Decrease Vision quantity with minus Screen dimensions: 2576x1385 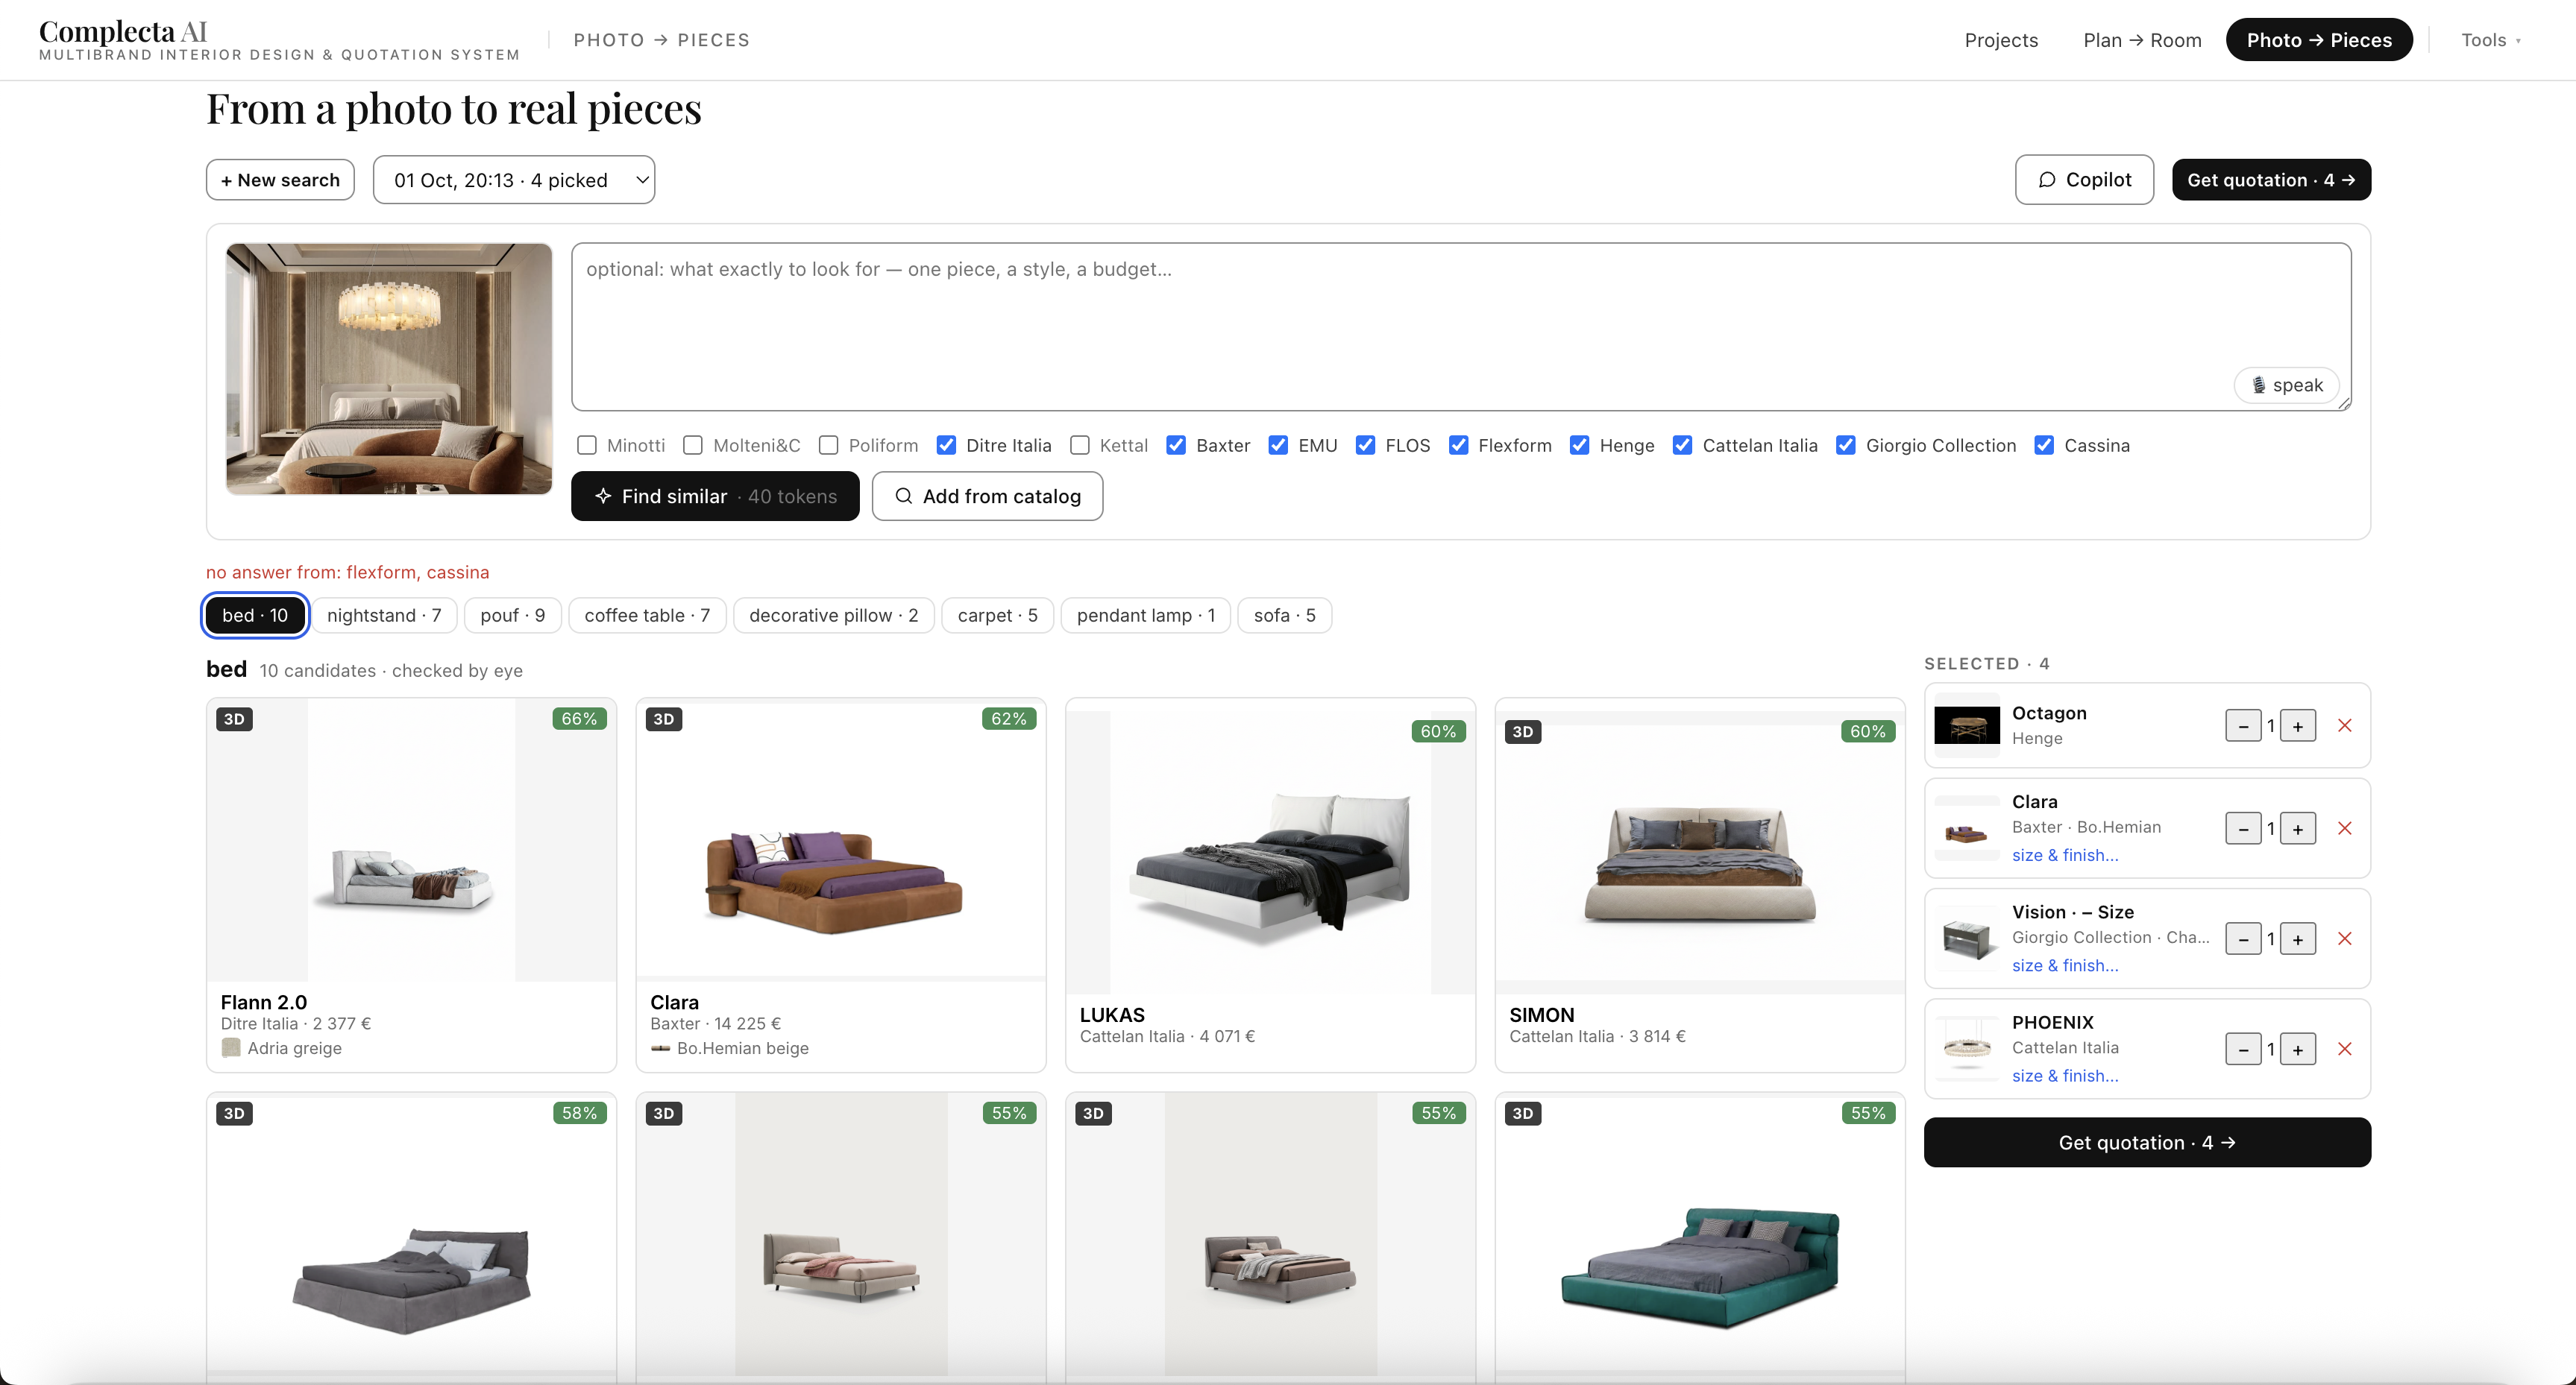tap(2243, 939)
